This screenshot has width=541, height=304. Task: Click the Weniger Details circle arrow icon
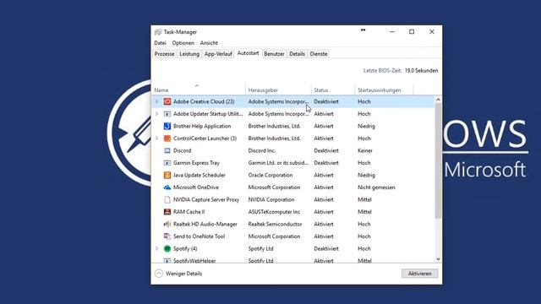[x=159, y=274]
